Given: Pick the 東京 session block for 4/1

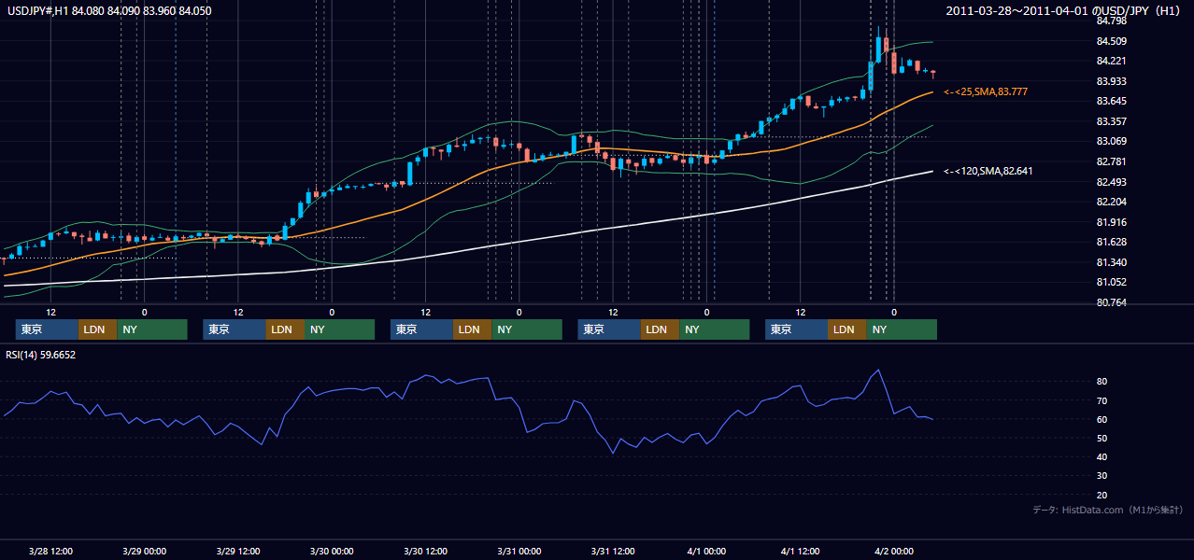Looking at the screenshot, I should click(x=796, y=329).
